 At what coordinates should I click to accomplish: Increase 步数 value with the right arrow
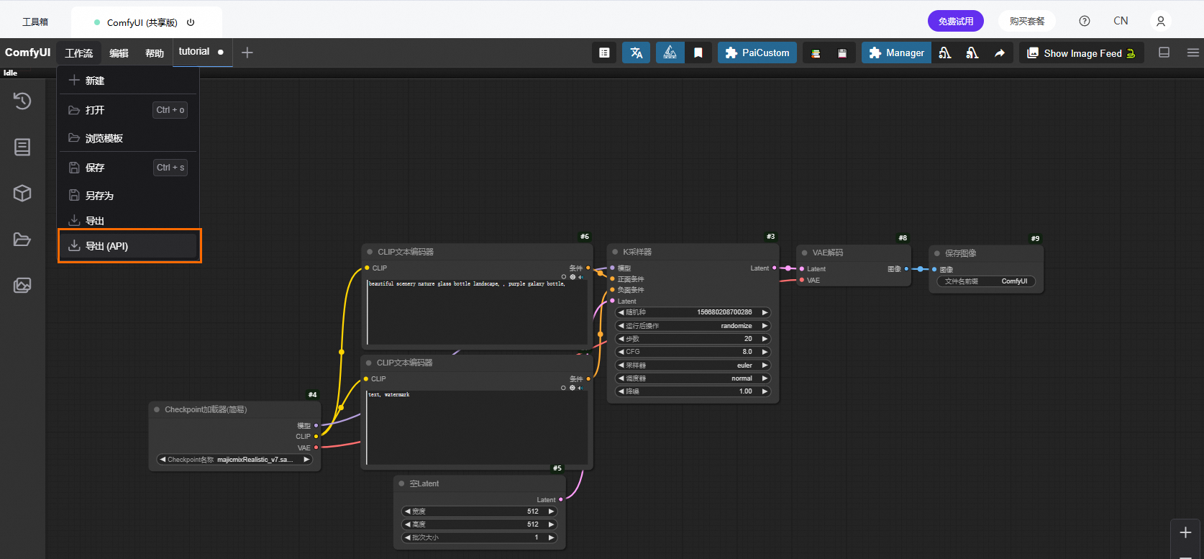coord(765,339)
